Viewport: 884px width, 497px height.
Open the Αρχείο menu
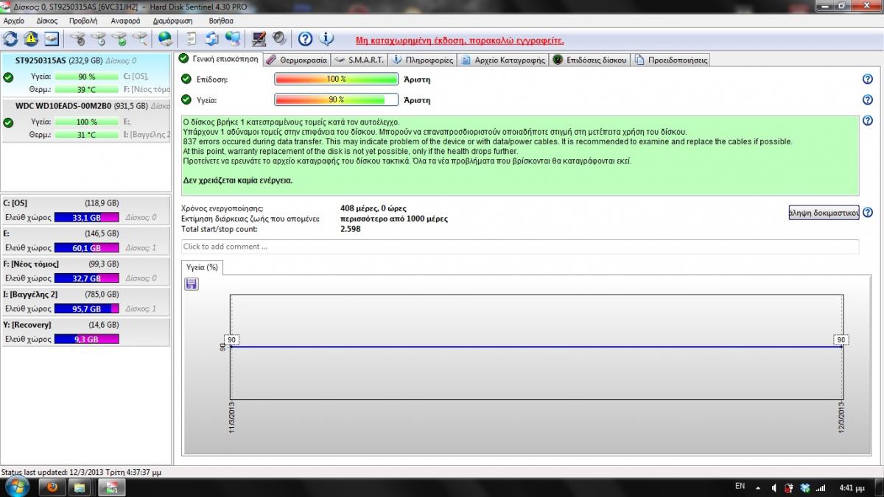click(14, 21)
